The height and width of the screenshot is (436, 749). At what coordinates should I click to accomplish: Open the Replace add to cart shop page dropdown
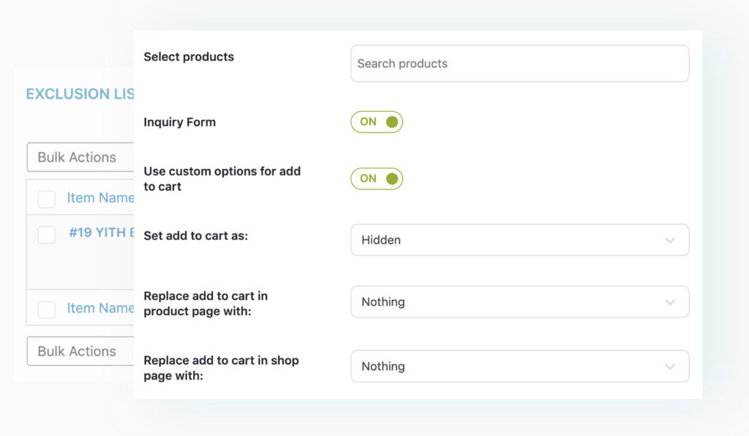point(519,366)
